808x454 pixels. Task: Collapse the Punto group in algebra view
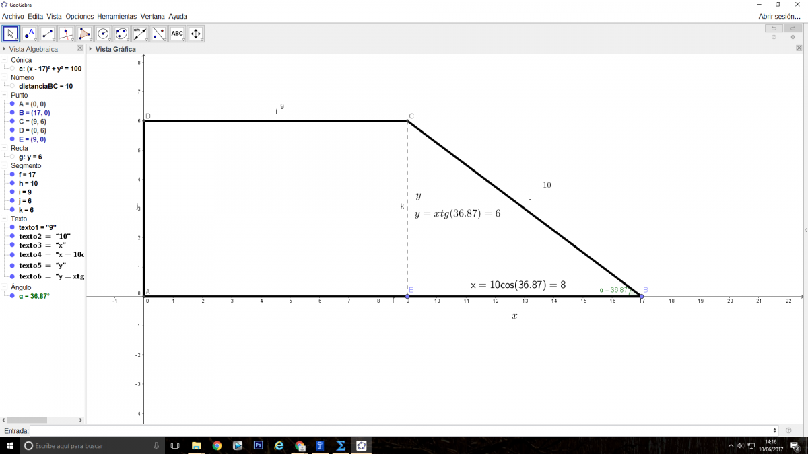5,96
